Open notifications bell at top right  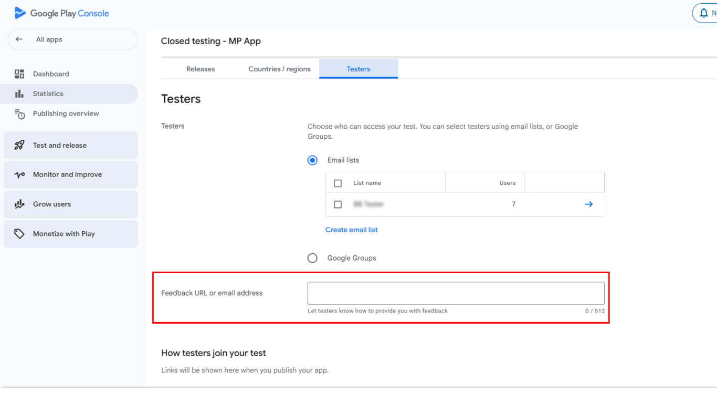704,13
